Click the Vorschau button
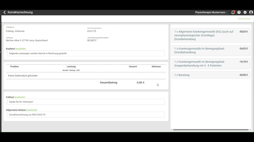The width and height of the screenshot is (254, 142). click(244, 19)
